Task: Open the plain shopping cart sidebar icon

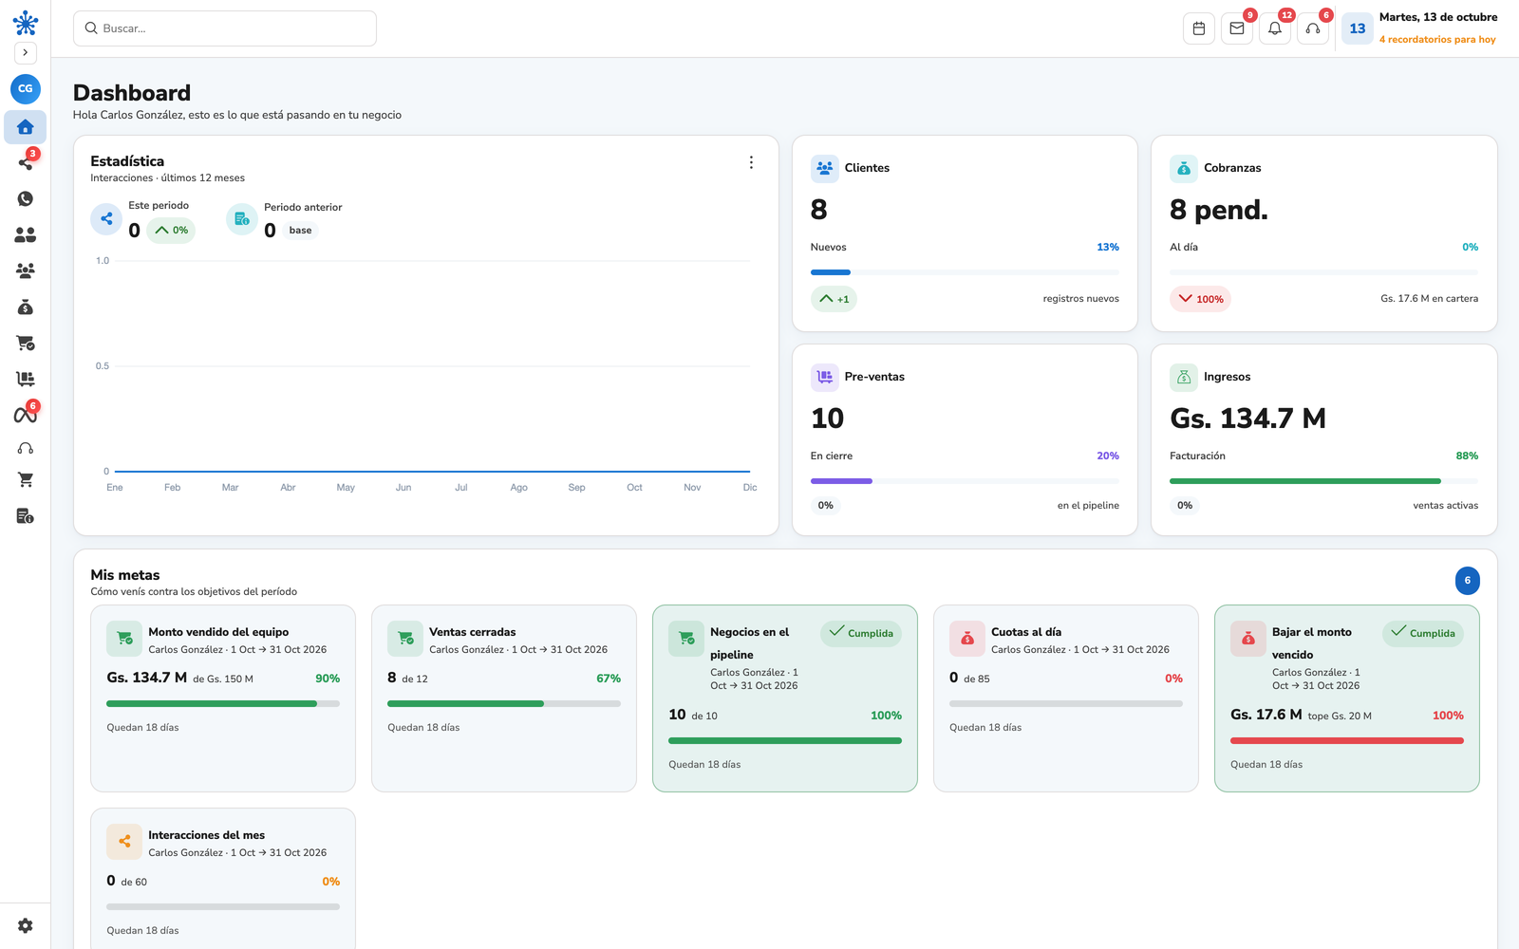Action: pyautogui.click(x=26, y=480)
